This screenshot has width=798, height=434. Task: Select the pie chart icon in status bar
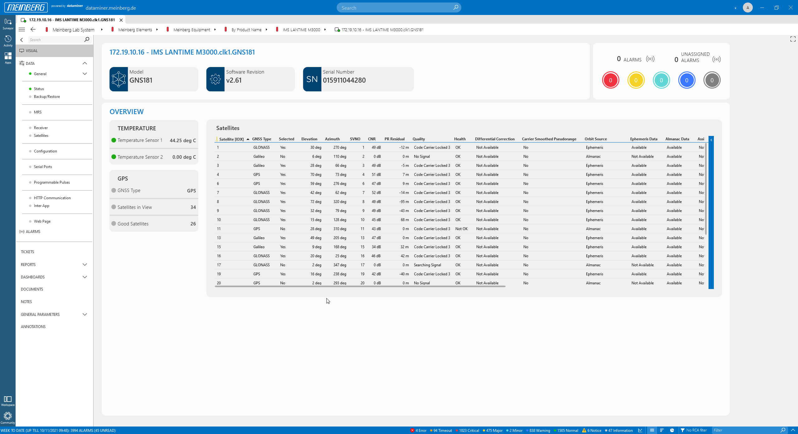tap(672, 430)
